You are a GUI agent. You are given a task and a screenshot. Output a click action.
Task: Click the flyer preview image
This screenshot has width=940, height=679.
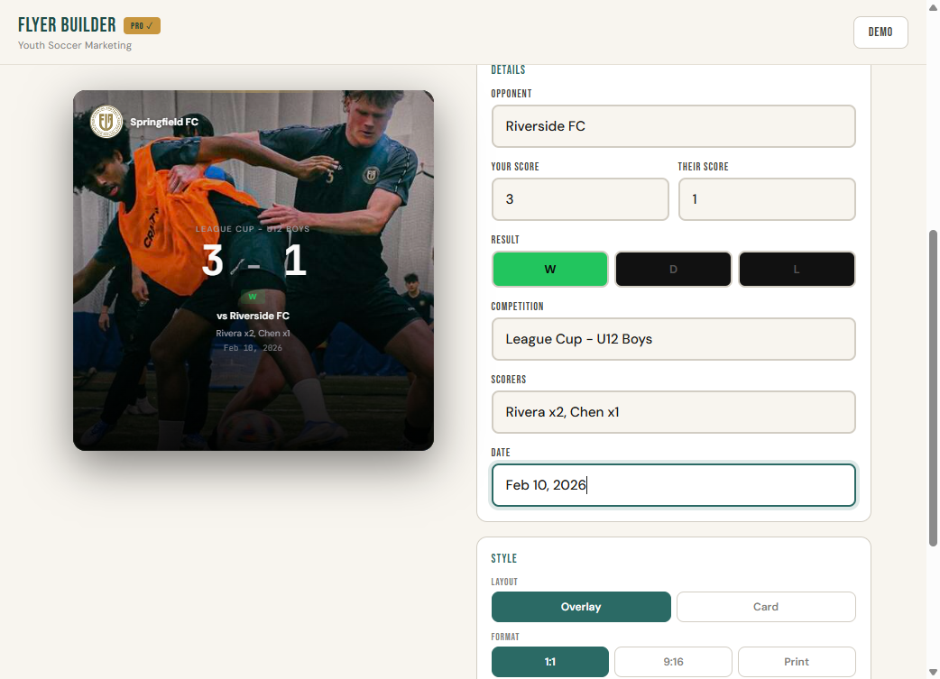(x=253, y=271)
